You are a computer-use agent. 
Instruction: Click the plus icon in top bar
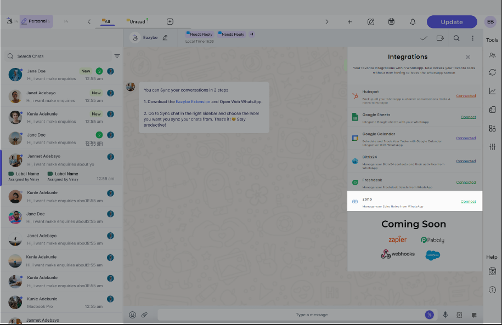point(349,22)
